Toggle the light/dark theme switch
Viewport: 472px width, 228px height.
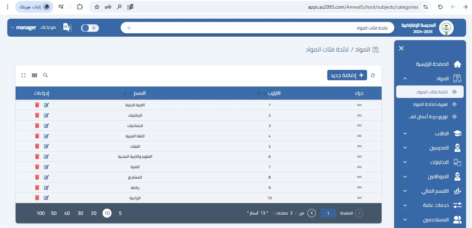click(90, 28)
